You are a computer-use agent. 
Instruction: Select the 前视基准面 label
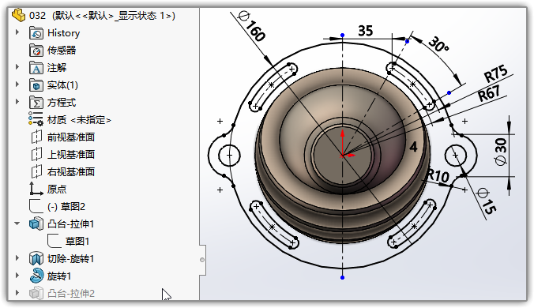coord(71,137)
